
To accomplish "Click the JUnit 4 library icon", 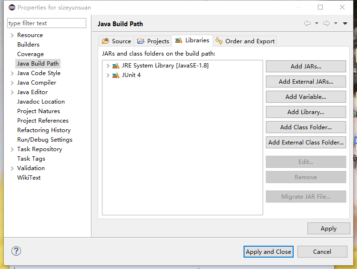I will click(116, 75).
